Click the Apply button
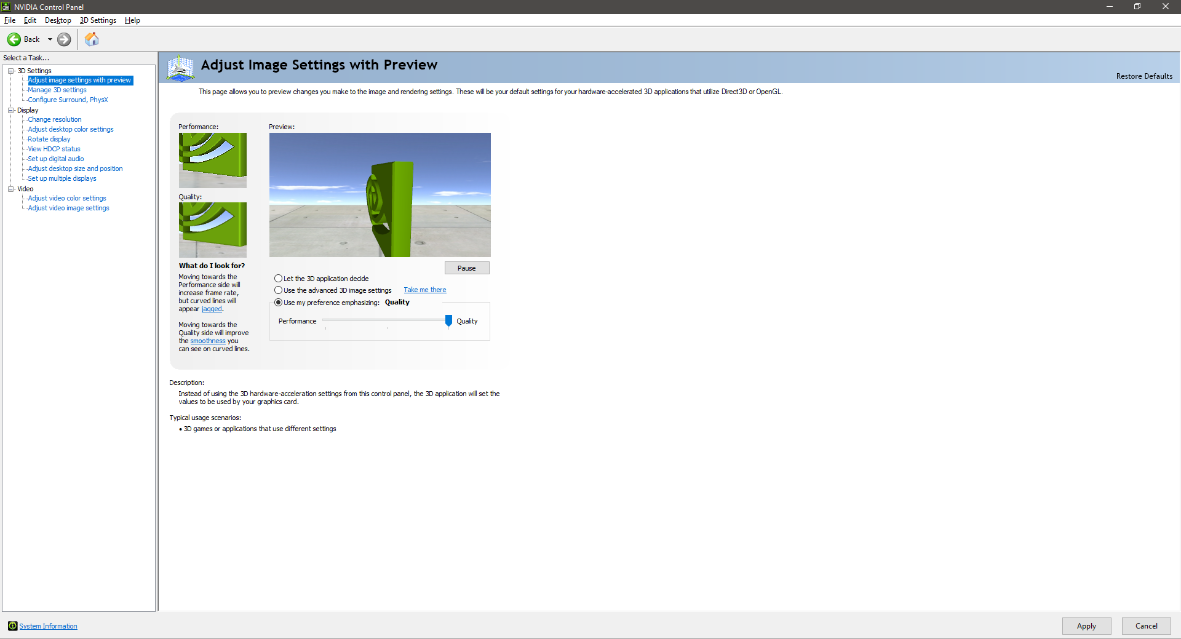 click(x=1086, y=626)
